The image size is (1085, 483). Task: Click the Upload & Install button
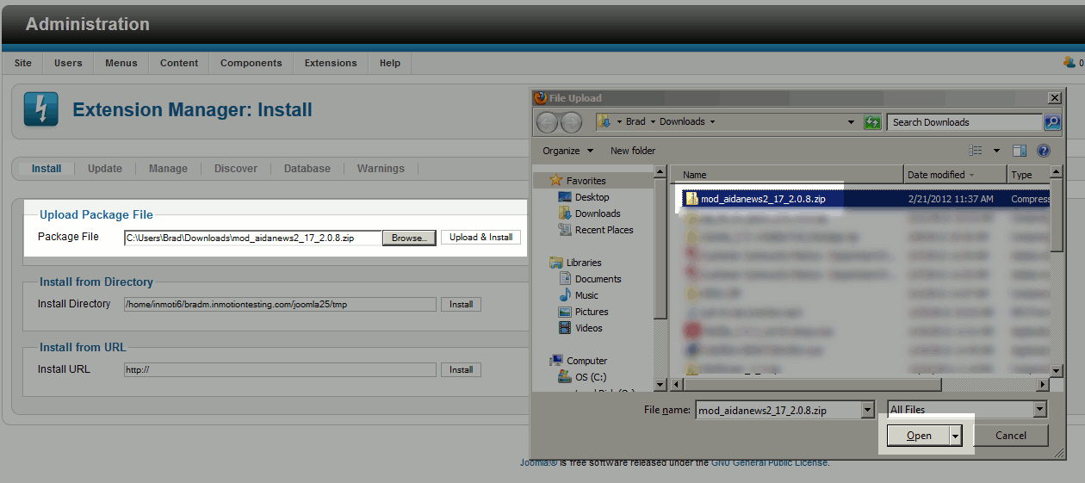pos(480,238)
